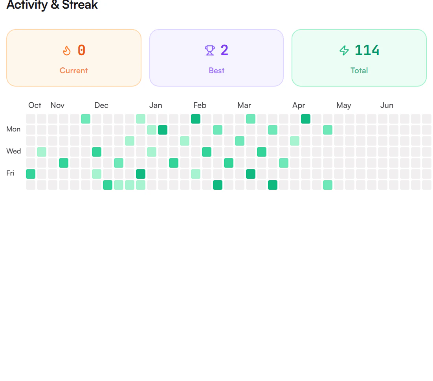Click the Feb month label

pos(200,105)
